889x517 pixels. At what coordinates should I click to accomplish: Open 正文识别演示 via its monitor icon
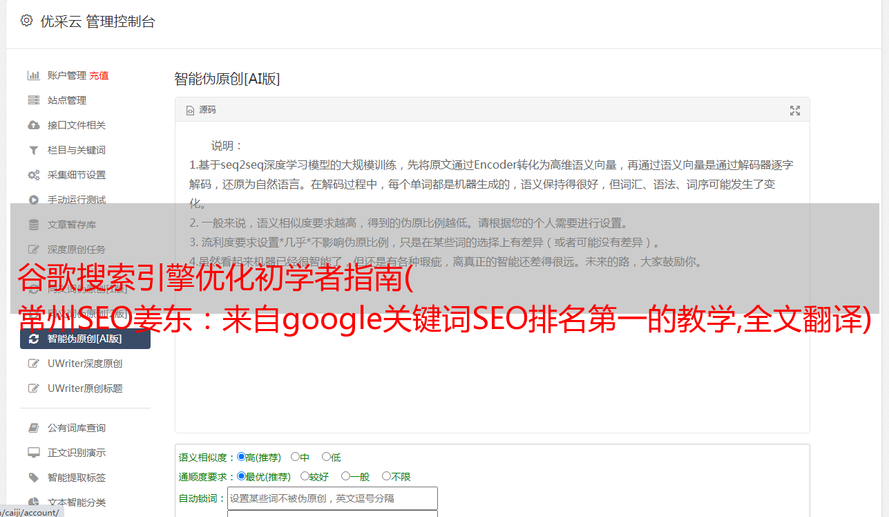click(x=33, y=453)
